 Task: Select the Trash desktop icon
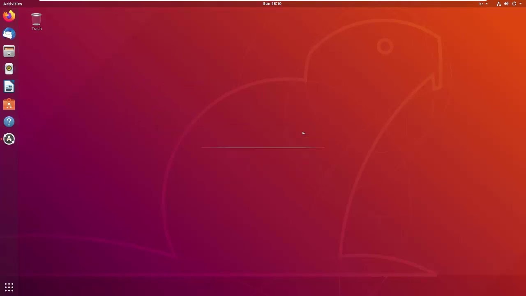coord(37,22)
